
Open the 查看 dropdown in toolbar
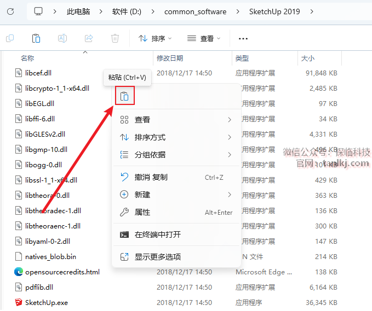coord(204,38)
